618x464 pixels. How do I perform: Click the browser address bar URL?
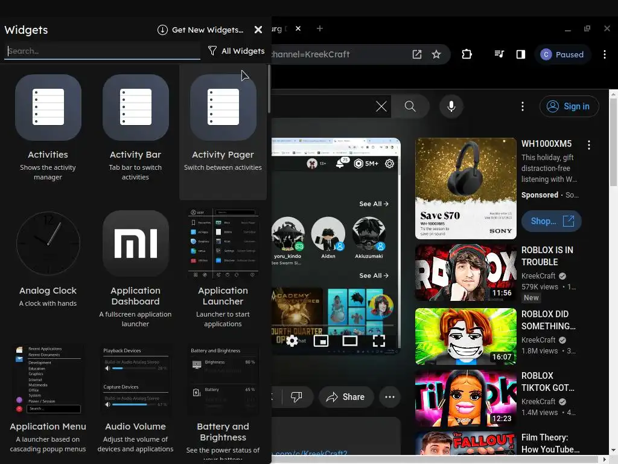(x=311, y=54)
